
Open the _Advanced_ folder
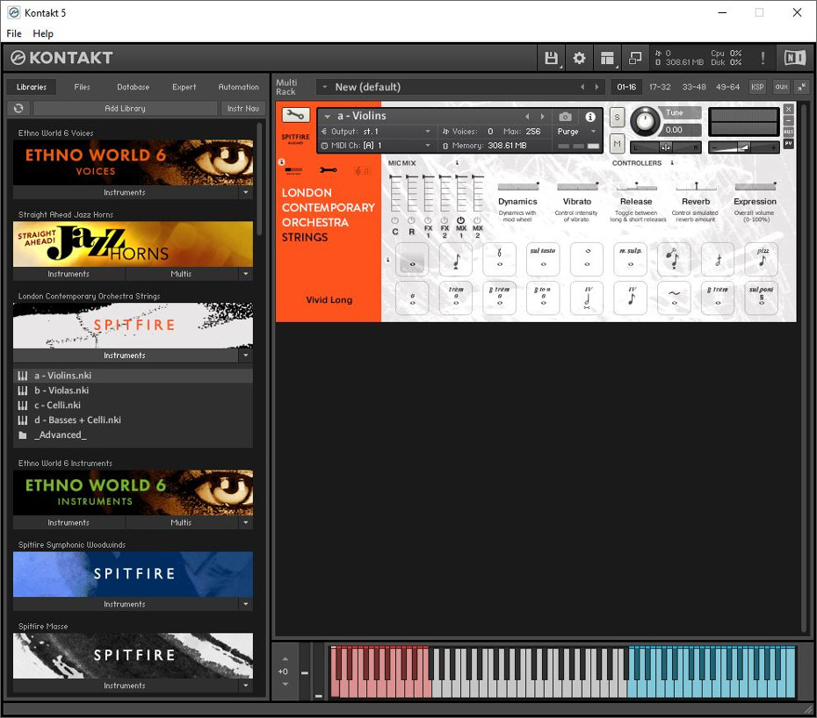(133, 434)
